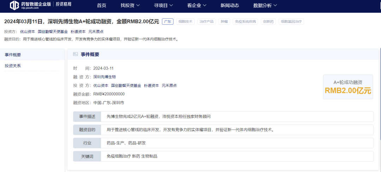The image size is (381, 172).
Task: Select the 治疗产品 tag
Action: (206, 22)
